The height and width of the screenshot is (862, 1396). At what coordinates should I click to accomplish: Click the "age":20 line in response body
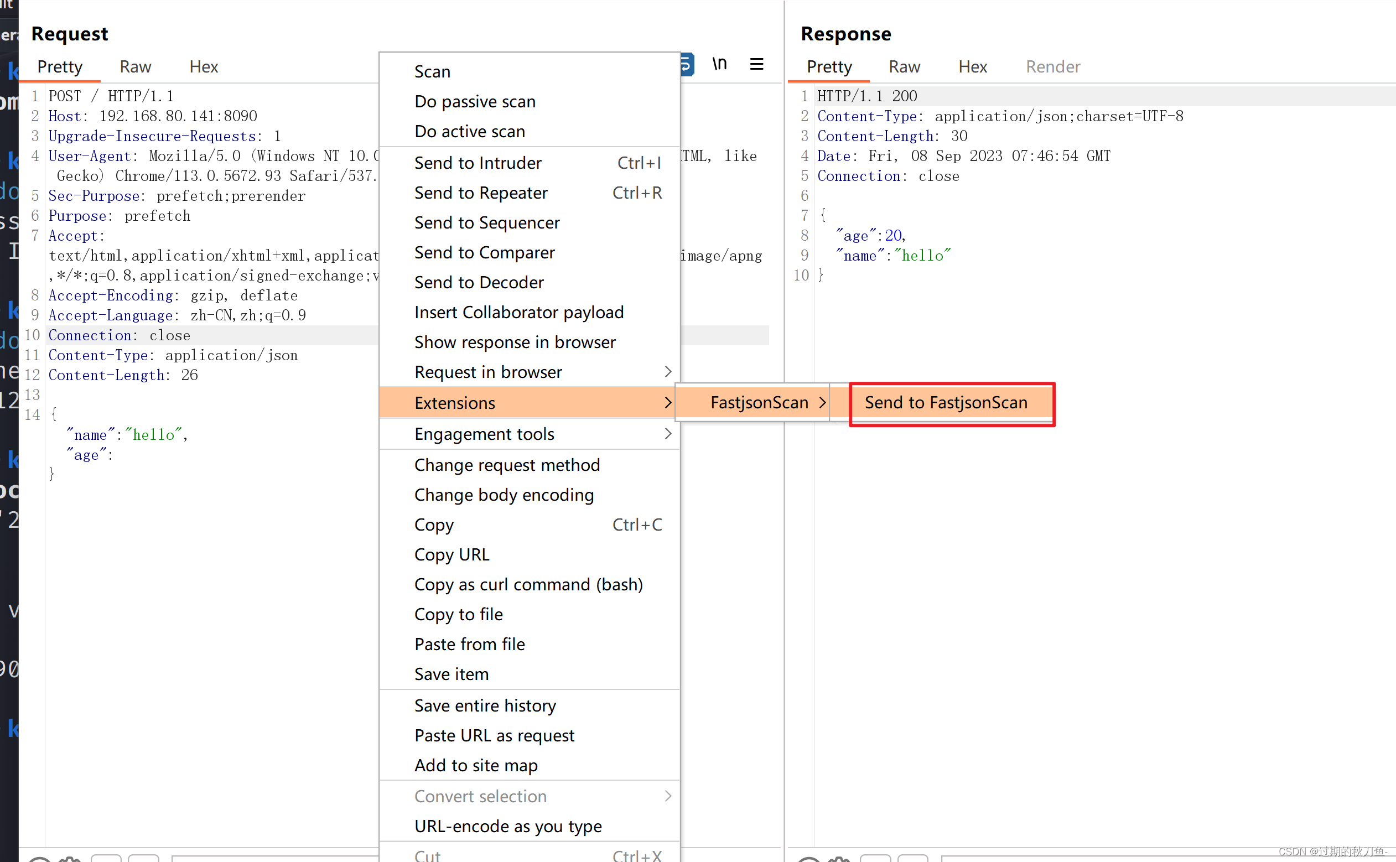(870, 236)
